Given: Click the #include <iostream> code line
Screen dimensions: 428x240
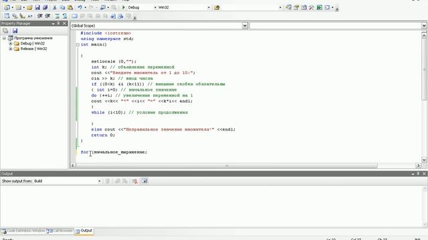Looking at the screenshot, I should click(106, 33).
